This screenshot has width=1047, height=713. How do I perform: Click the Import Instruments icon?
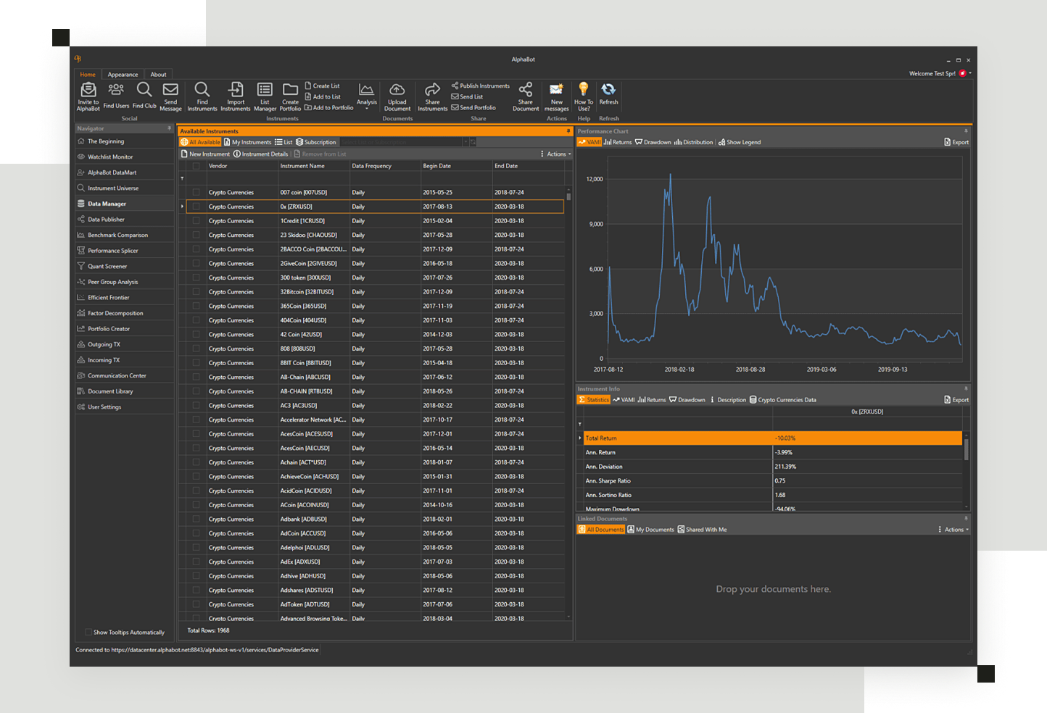pyautogui.click(x=236, y=90)
